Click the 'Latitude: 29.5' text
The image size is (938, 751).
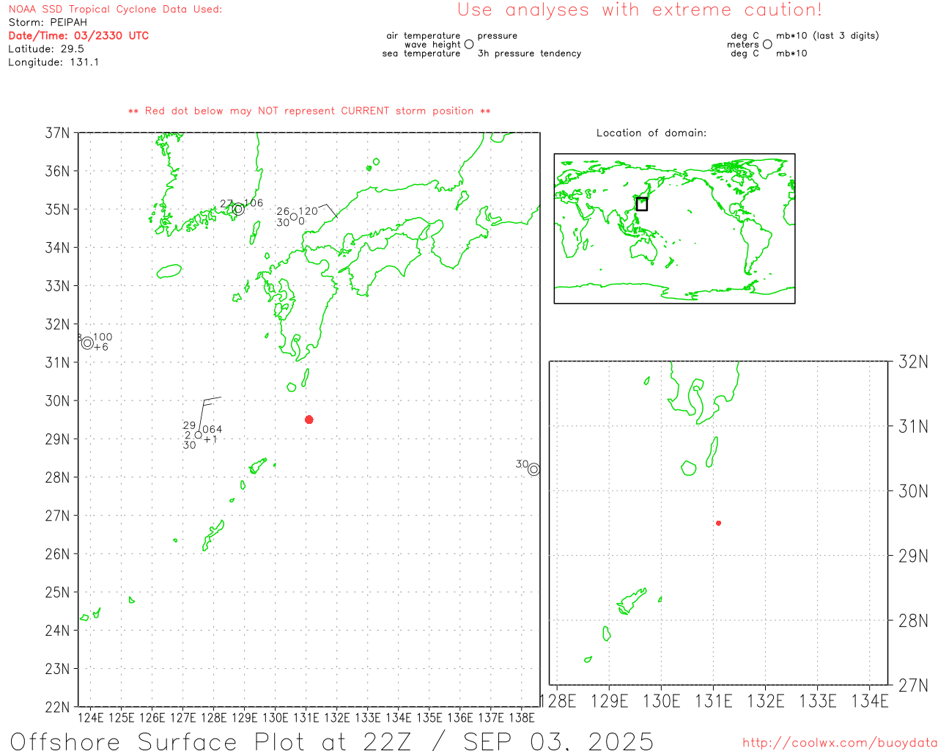(x=46, y=48)
